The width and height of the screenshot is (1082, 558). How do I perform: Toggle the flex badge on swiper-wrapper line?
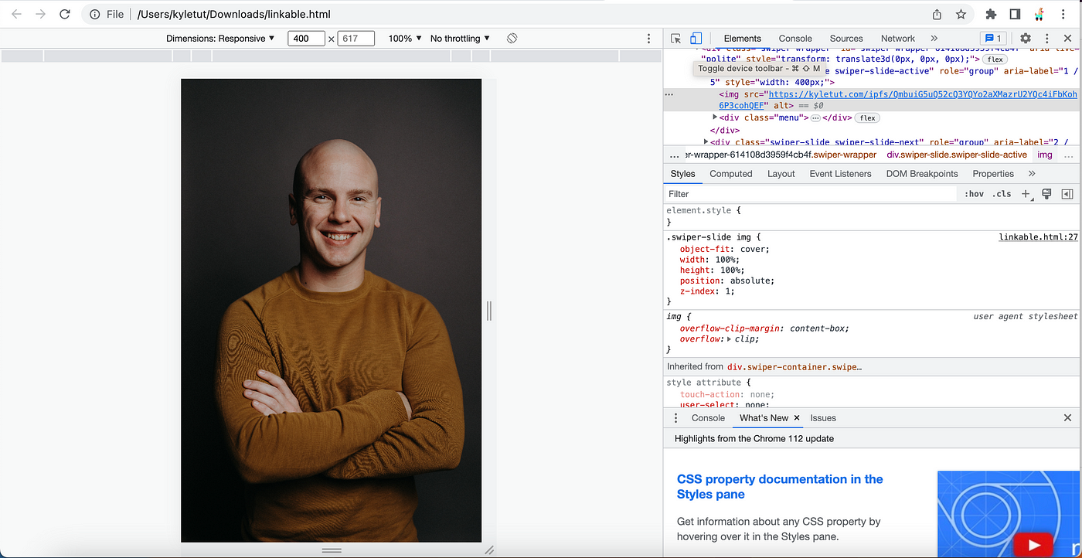click(995, 60)
